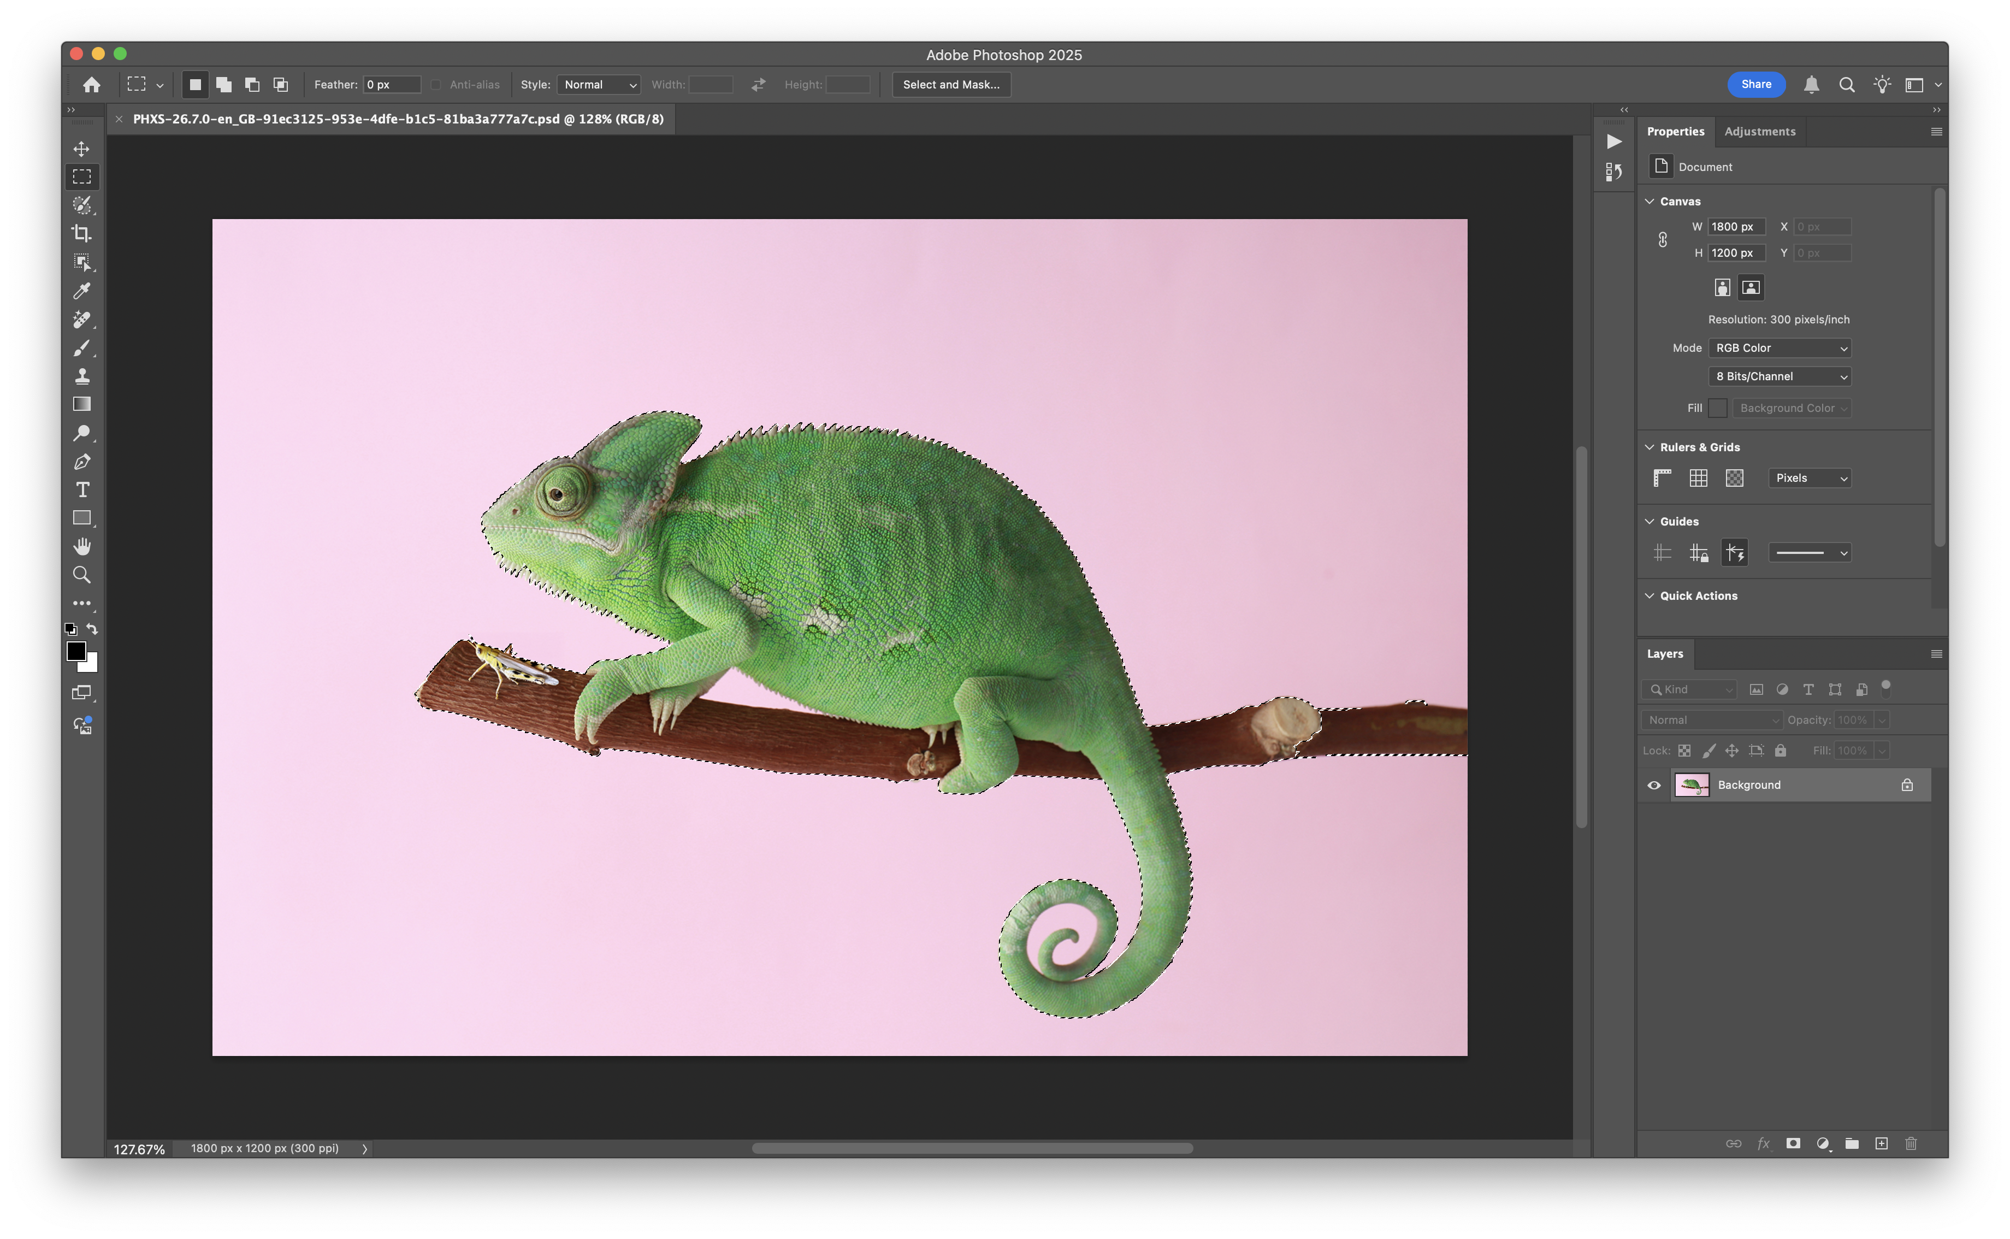Set canvas to landscape orientation
Screen dimensions: 2010x1239
click(x=1751, y=287)
